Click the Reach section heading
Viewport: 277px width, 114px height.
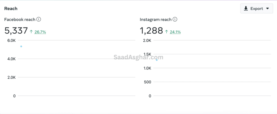coord(11,8)
